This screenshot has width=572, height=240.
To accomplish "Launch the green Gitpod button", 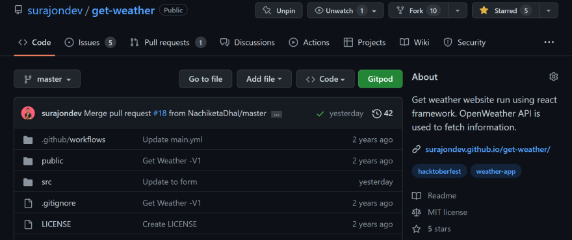I will [x=380, y=79].
